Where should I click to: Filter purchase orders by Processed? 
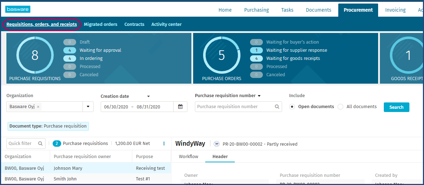tap(269, 66)
